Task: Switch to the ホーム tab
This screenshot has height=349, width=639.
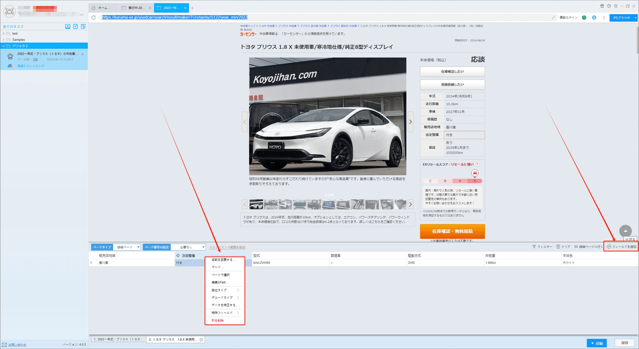Action: coord(102,8)
